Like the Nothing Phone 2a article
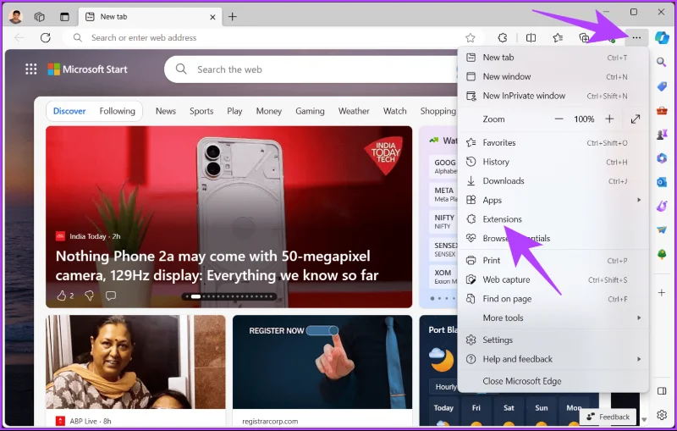Screen dimensions: 677x431 click(62, 296)
